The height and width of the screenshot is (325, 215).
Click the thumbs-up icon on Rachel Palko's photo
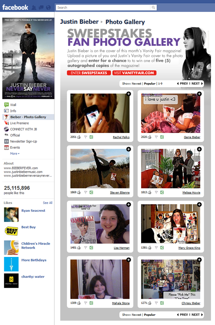(79, 137)
